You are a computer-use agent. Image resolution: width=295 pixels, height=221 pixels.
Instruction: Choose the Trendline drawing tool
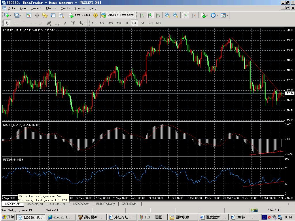(x=41, y=23)
